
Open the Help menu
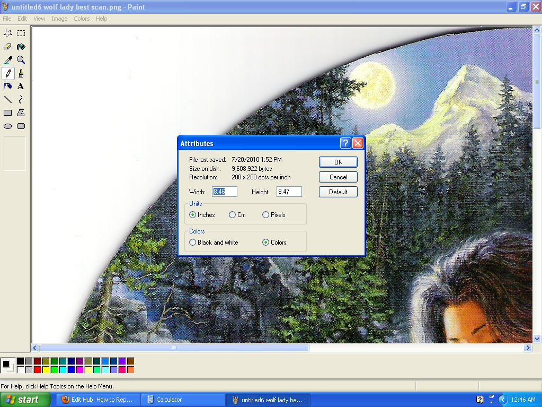click(102, 19)
